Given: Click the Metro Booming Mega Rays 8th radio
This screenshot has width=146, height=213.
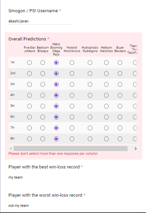Looking at the screenshot, I should tap(56, 139).
